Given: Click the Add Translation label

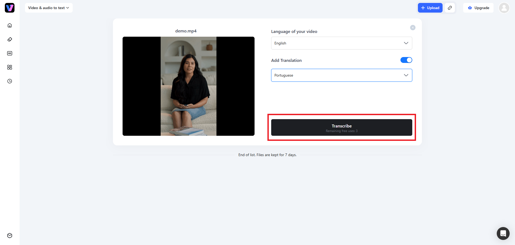Looking at the screenshot, I should point(286,61).
